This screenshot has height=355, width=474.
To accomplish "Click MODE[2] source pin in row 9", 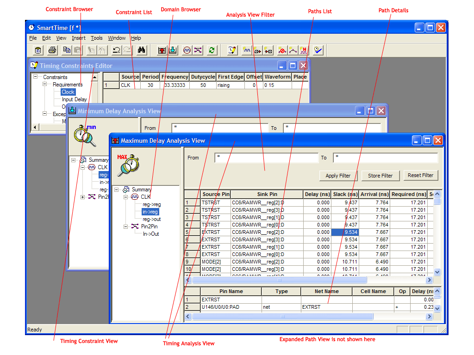I will (215, 262).
